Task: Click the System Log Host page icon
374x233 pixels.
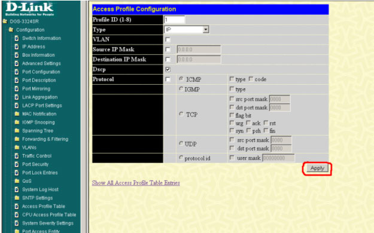Action: (x=17, y=189)
